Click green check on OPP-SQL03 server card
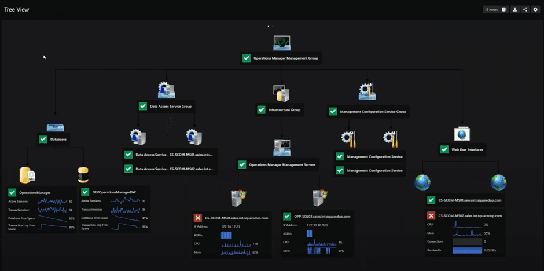This screenshot has width=544, height=271. (x=287, y=216)
